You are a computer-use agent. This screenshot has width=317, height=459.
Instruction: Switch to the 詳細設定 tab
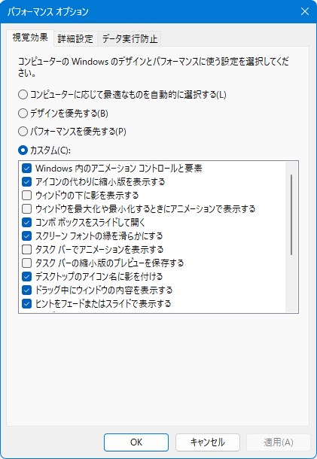tap(75, 38)
